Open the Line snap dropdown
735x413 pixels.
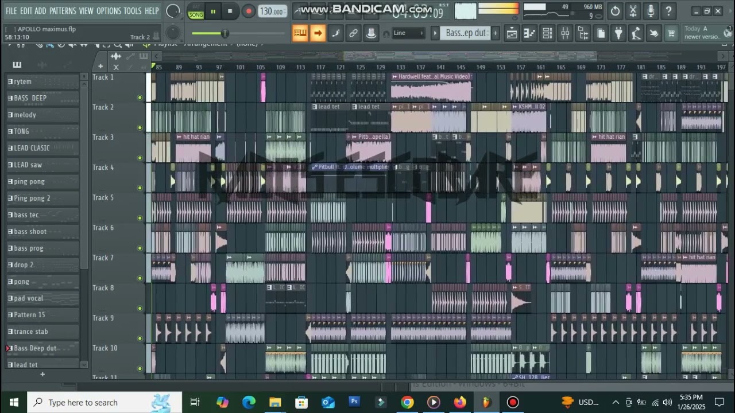point(408,33)
